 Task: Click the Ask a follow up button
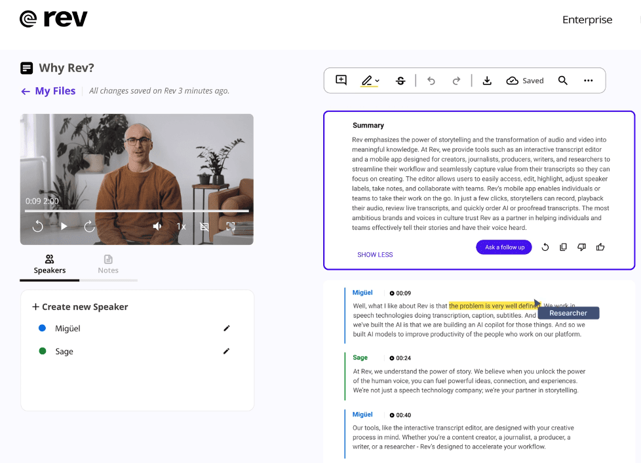click(504, 248)
